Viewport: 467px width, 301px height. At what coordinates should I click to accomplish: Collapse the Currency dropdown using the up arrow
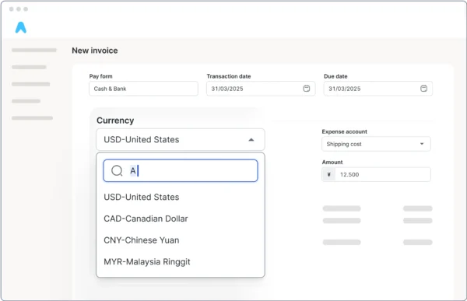tap(251, 140)
